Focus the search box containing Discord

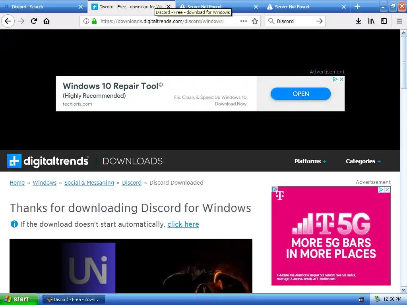pyautogui.click(x=295, y=21)
